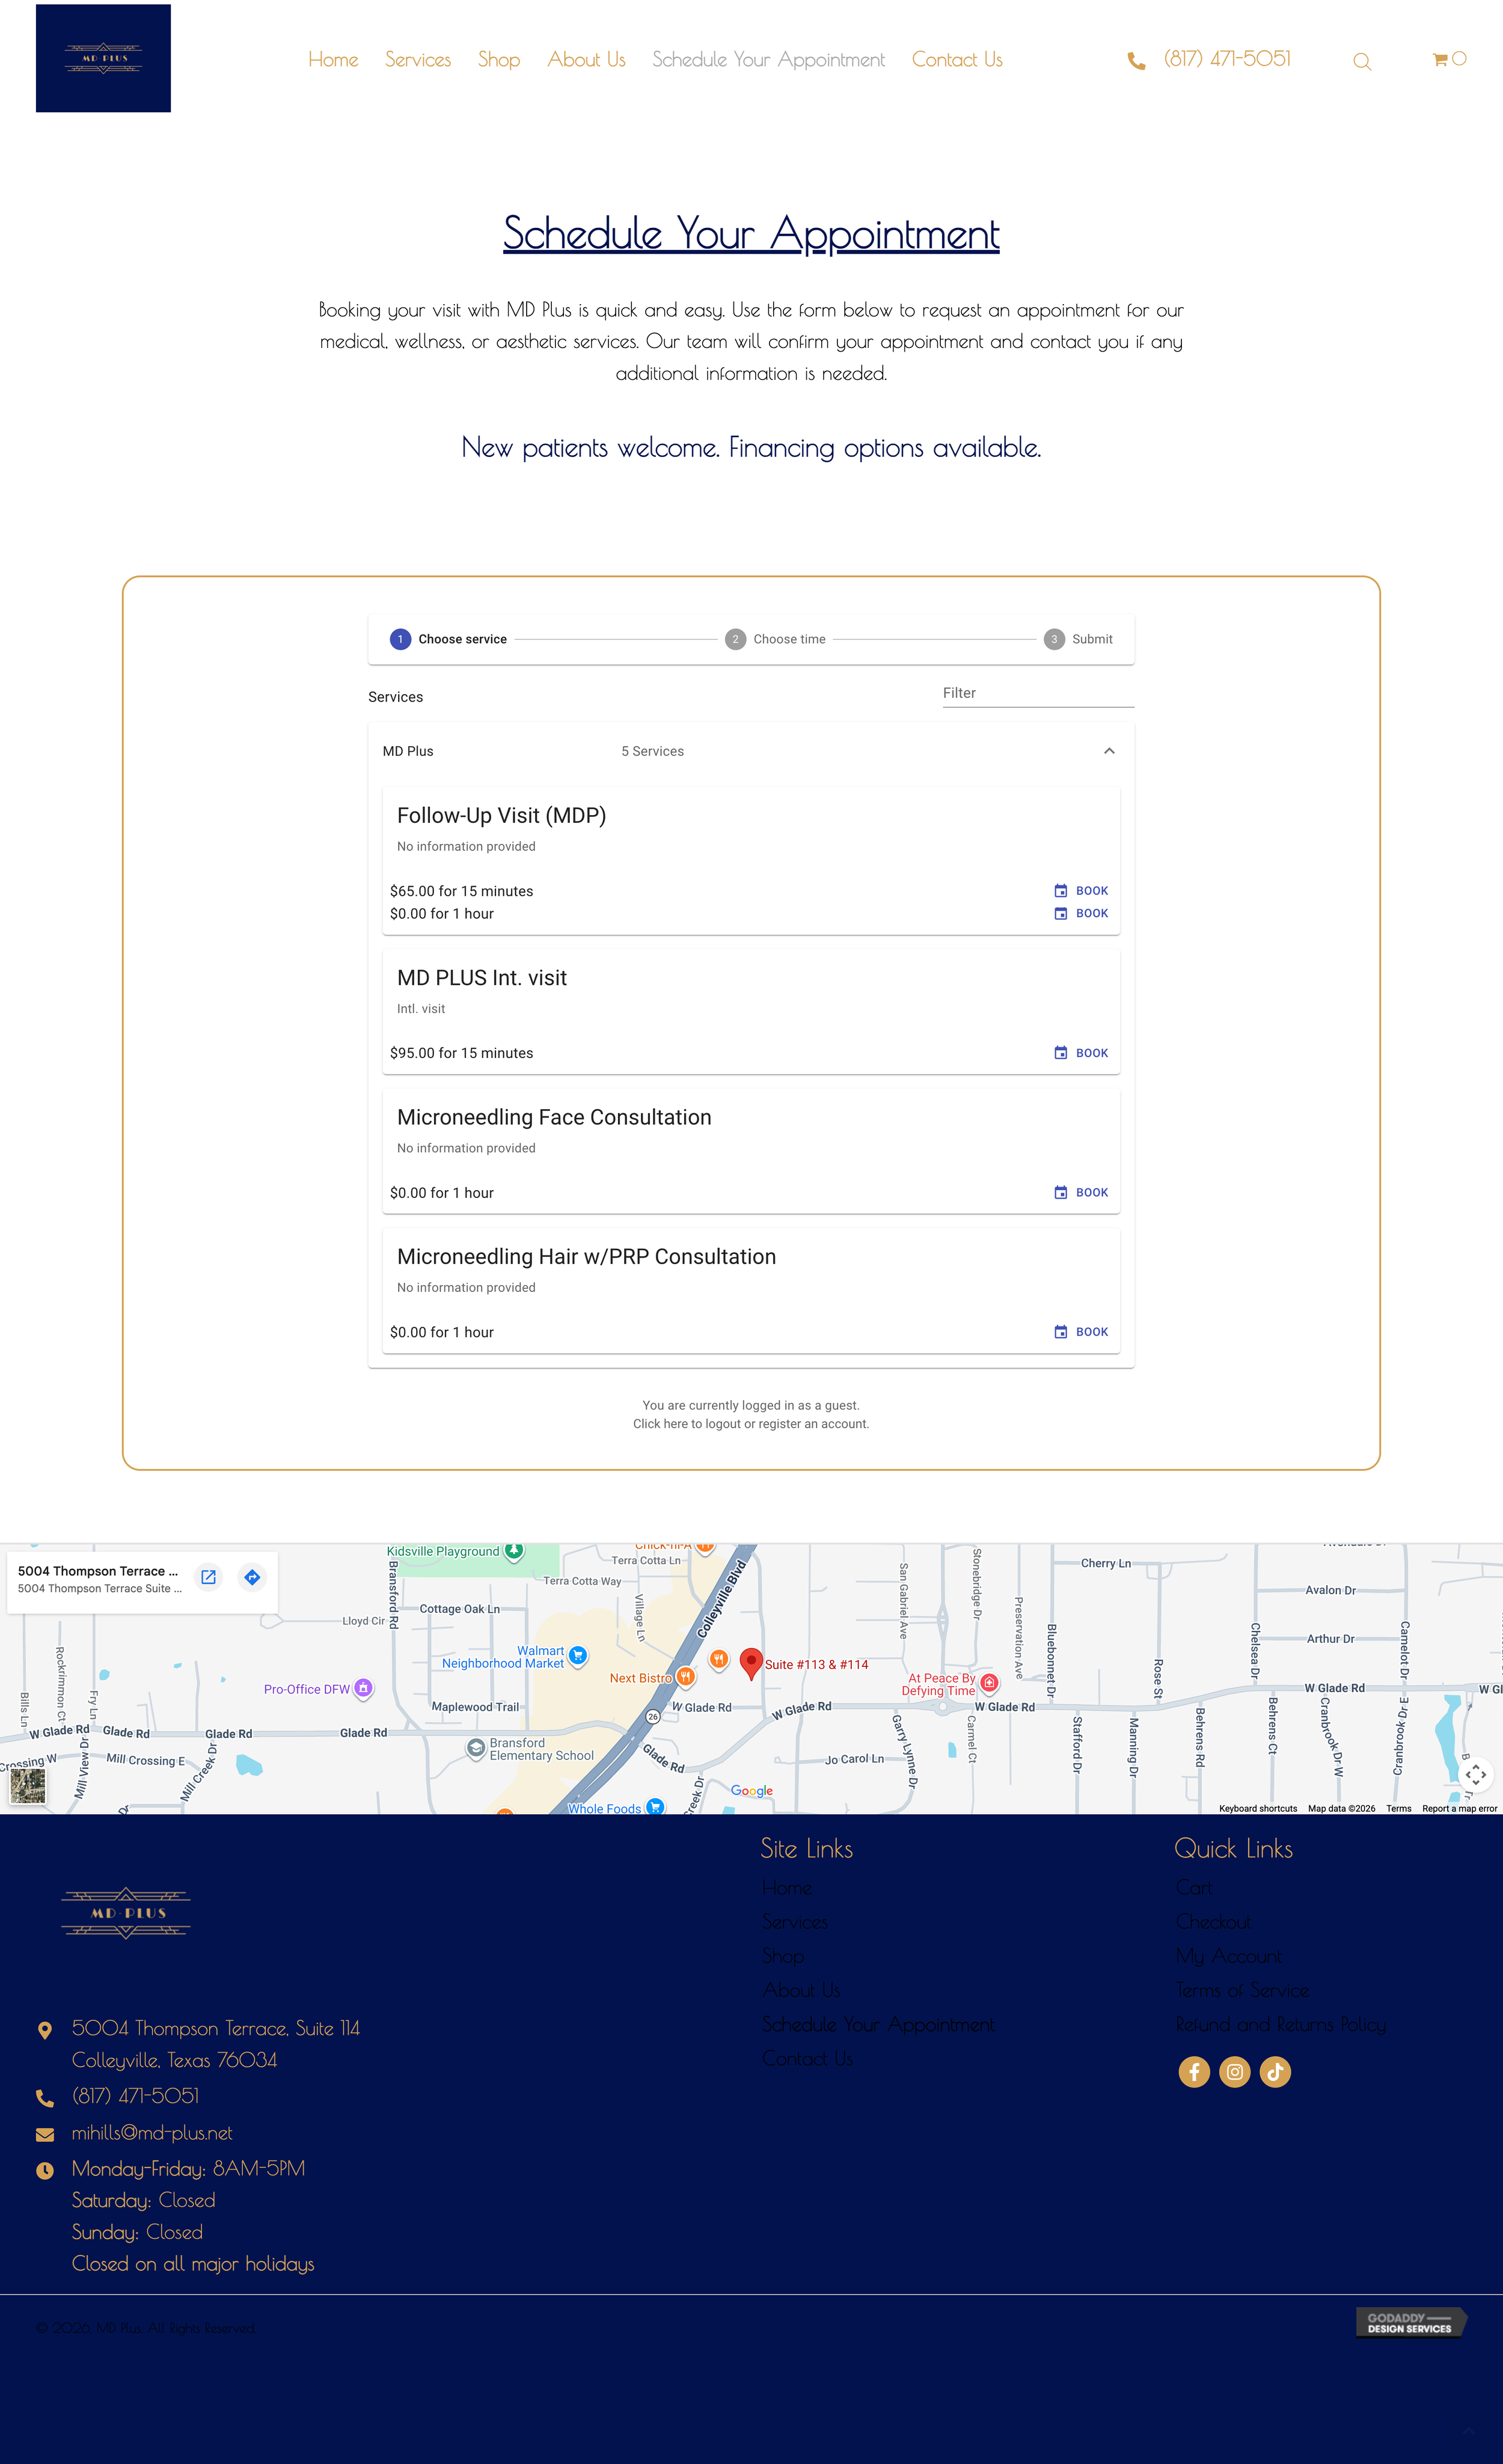Open 5004 Thompson Terrace in new tab icon
The image size is (1503, 2464).
click(x=208, y=1577)
